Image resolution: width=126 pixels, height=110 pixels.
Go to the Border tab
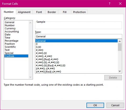click(52, 12)
